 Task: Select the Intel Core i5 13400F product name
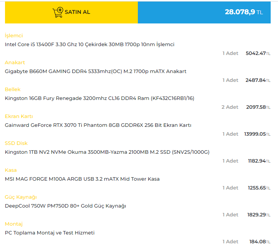(90, 45)
